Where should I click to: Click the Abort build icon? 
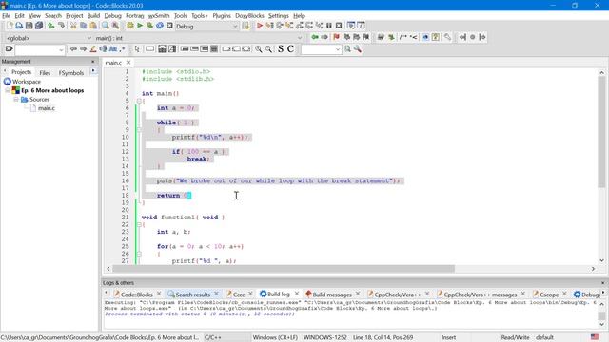click(169, 26)
